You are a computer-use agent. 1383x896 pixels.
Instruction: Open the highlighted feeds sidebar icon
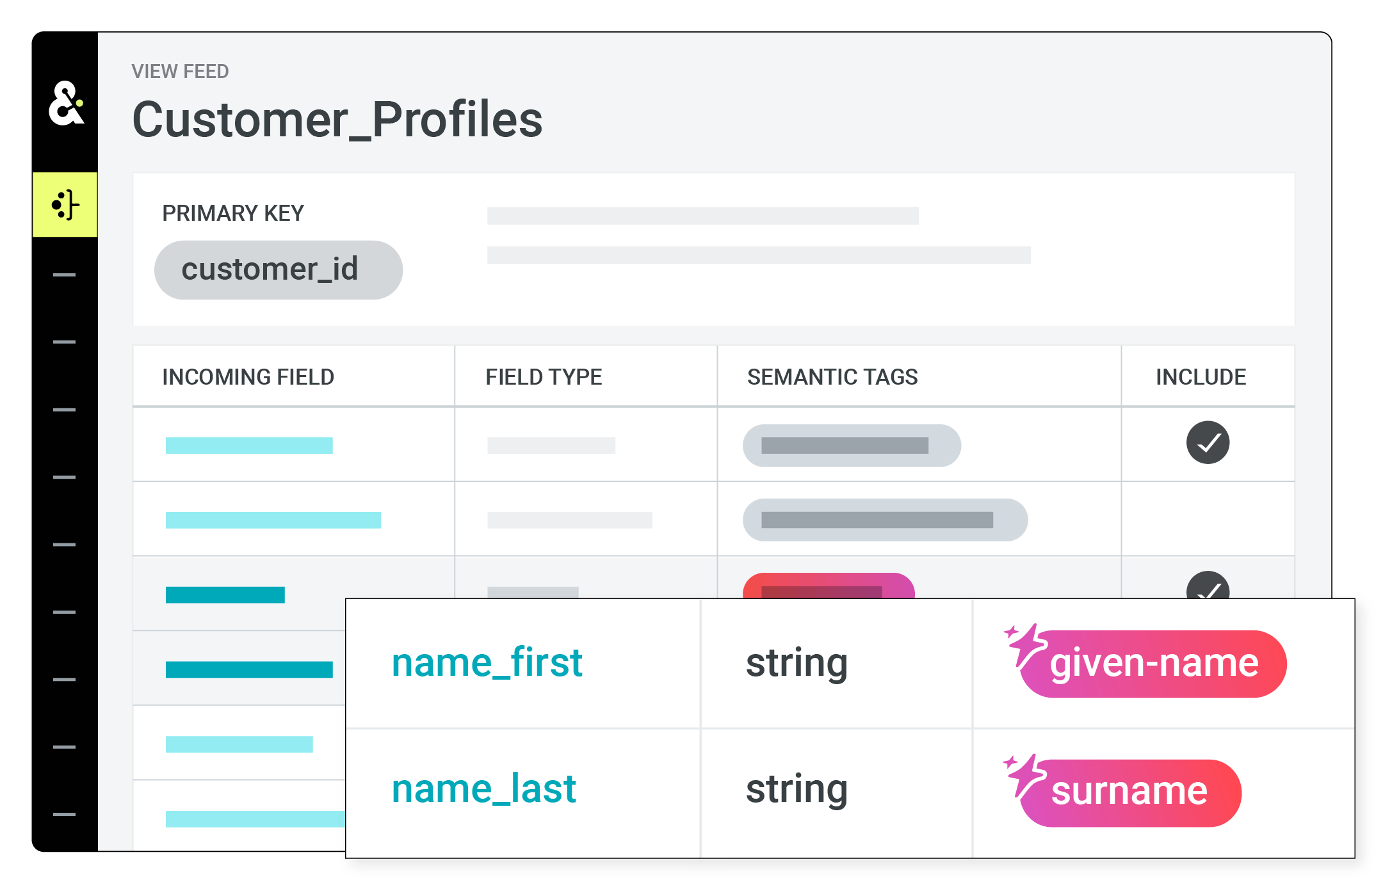tap(65, 205)
